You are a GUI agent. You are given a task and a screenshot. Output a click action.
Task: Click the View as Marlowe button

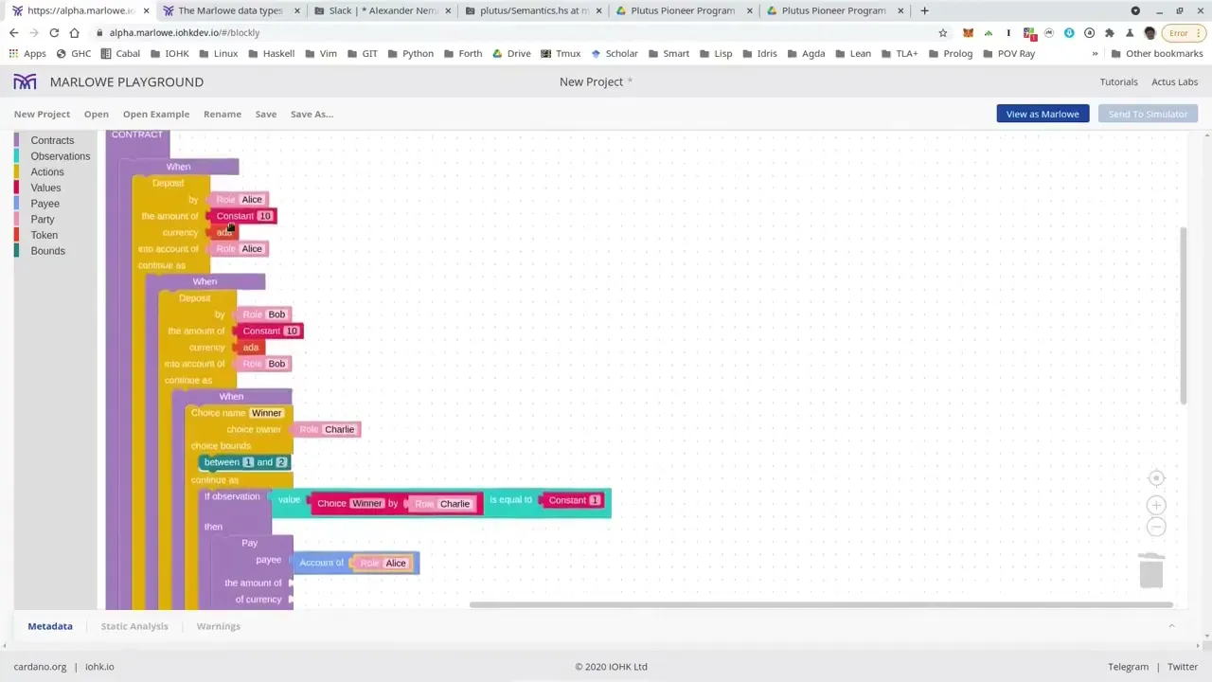pos(1042,114)
